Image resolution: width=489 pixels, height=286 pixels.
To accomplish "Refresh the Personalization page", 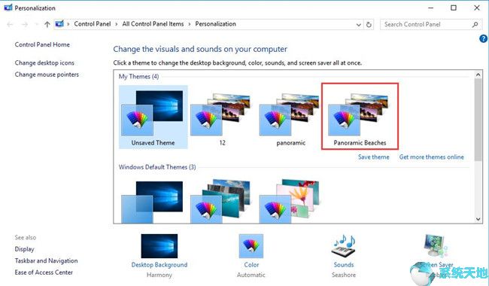I will coord(369,24).
